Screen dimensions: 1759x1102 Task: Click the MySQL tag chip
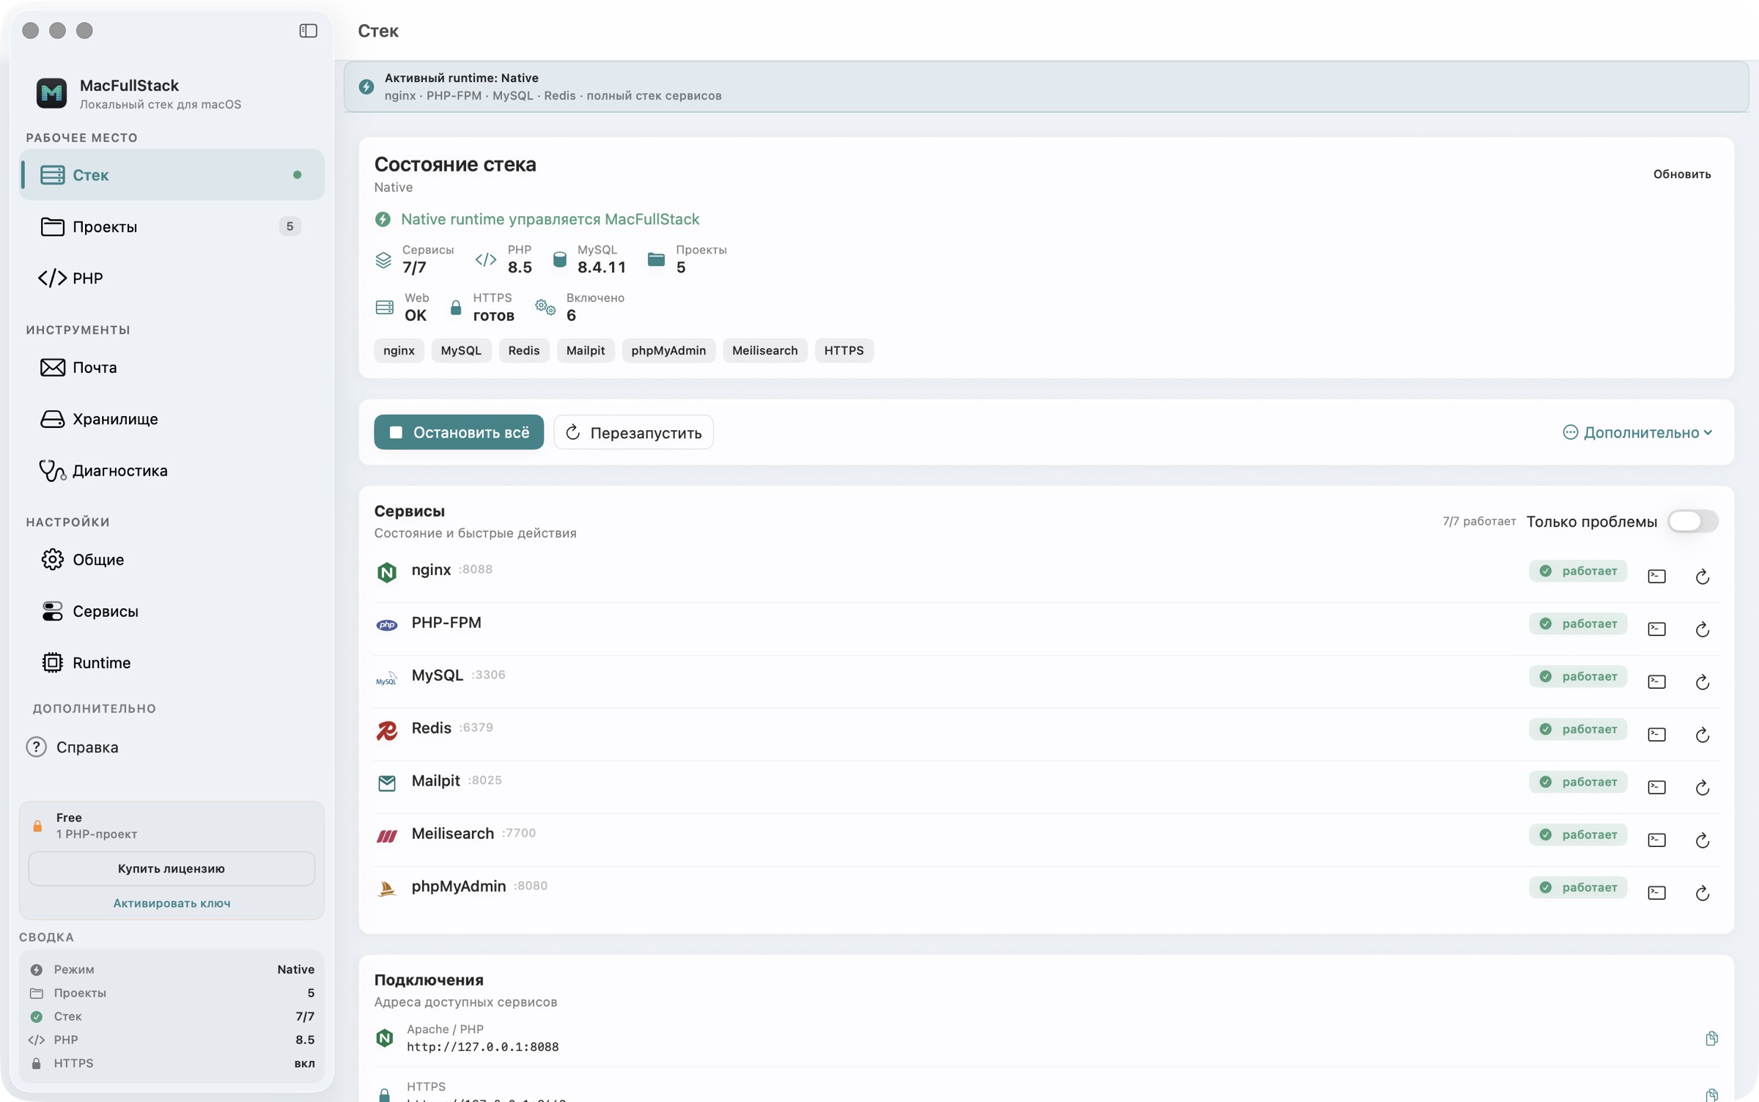coord(461,350)
